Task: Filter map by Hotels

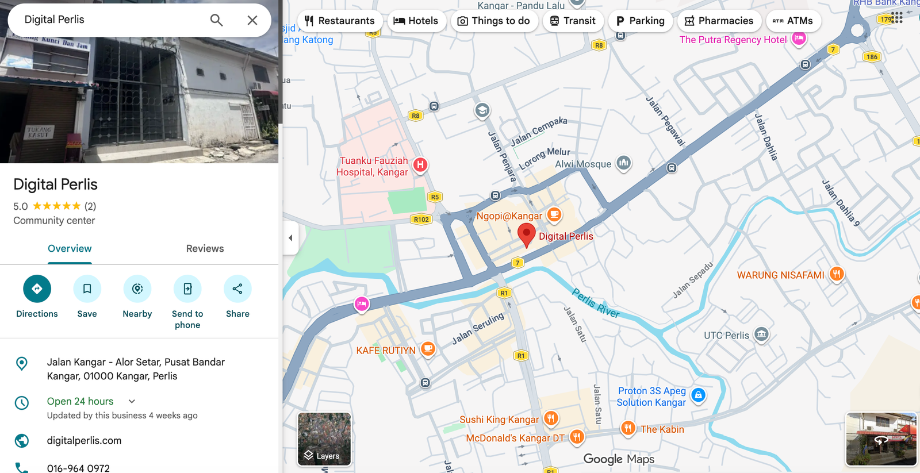Action: coord(416,21)
